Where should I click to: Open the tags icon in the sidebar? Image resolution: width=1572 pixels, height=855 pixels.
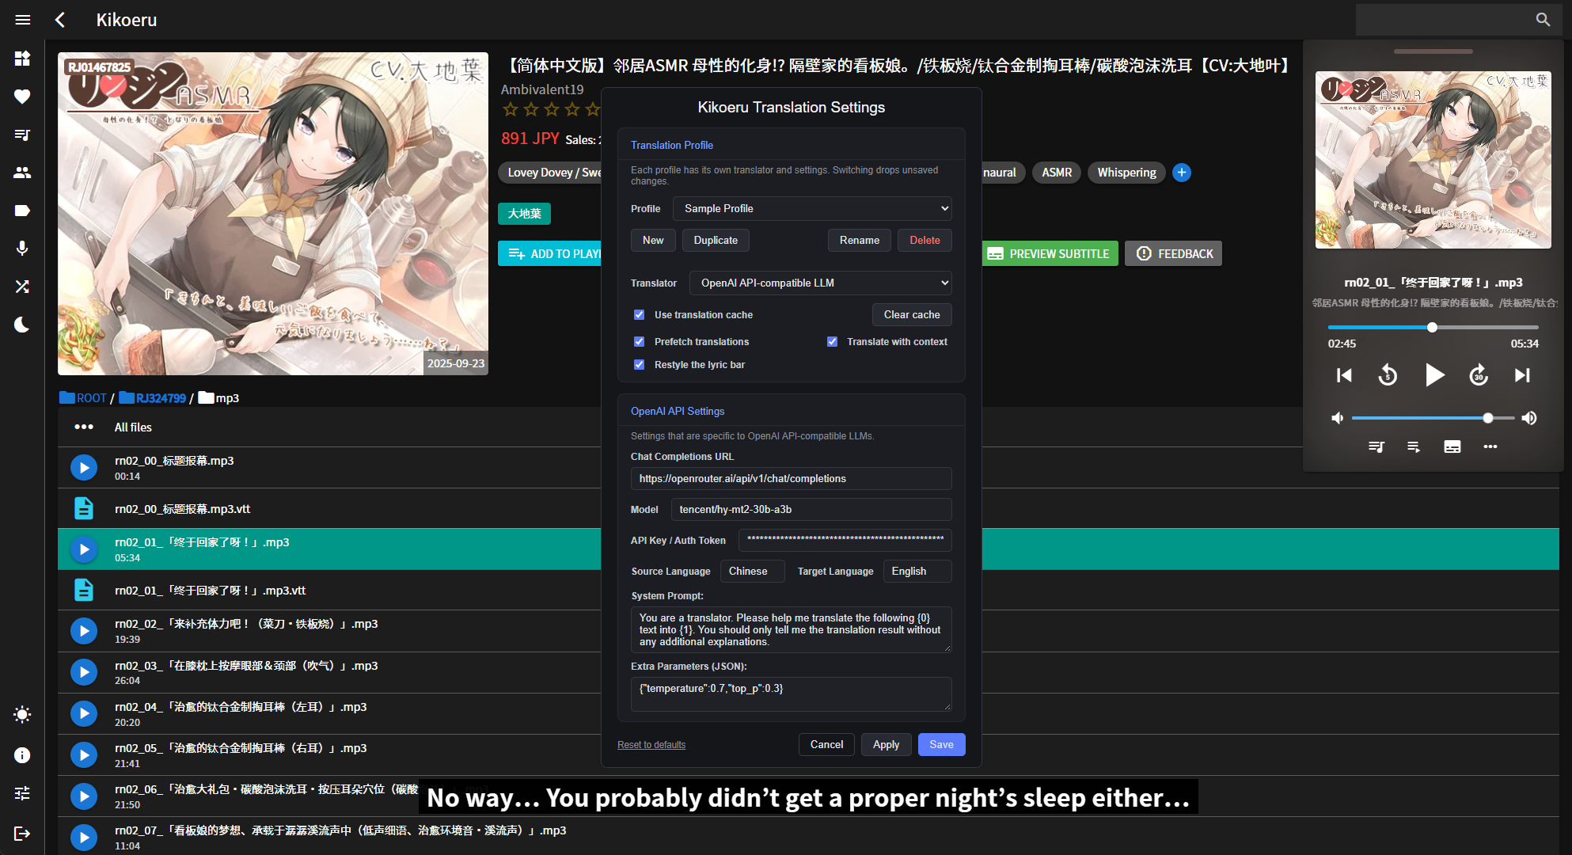click(x=22, y=211)
